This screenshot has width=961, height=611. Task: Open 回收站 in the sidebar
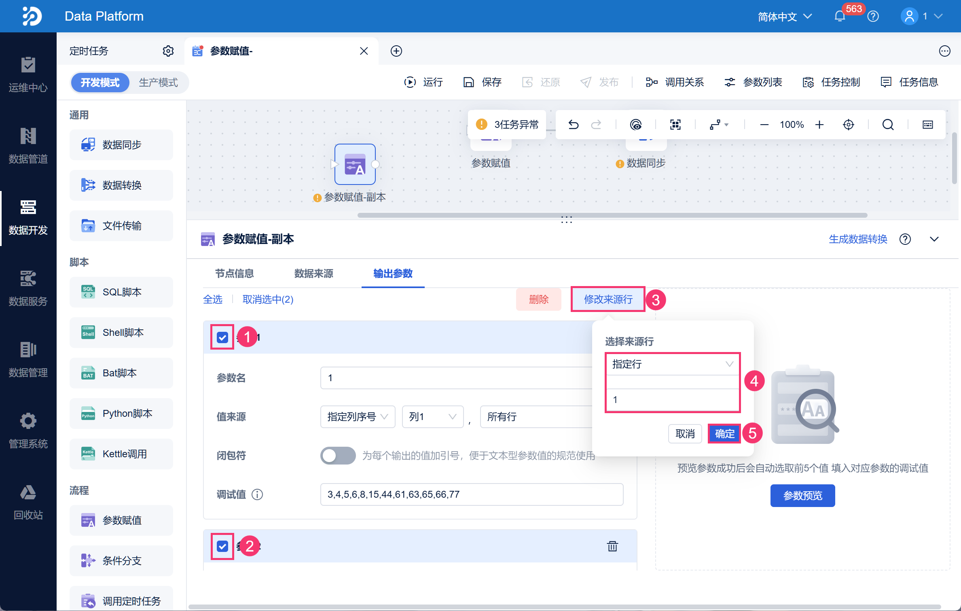pyautogui.click(x=28, y=503)
